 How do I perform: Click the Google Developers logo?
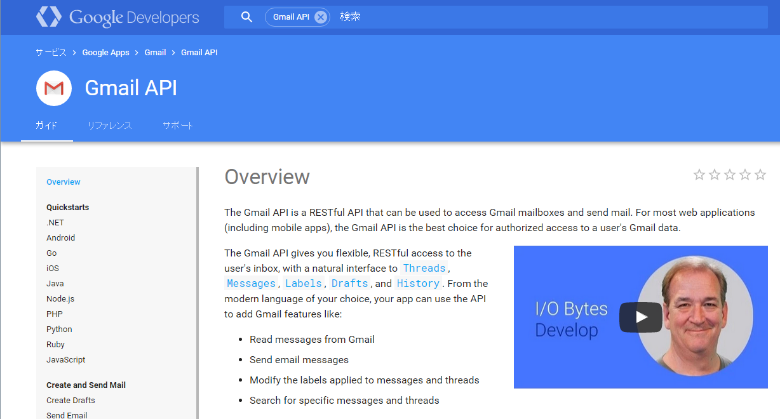(x=118, y=17)
